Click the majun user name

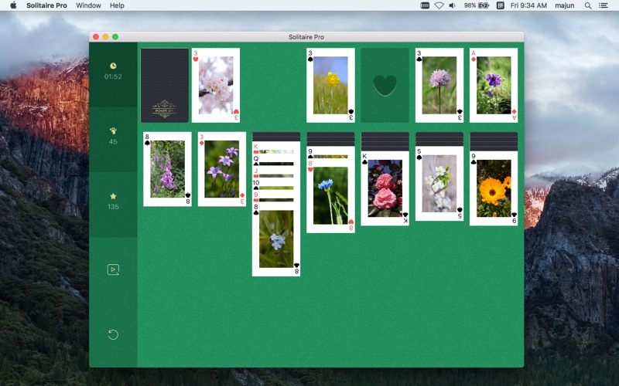[x=565, y=5]
